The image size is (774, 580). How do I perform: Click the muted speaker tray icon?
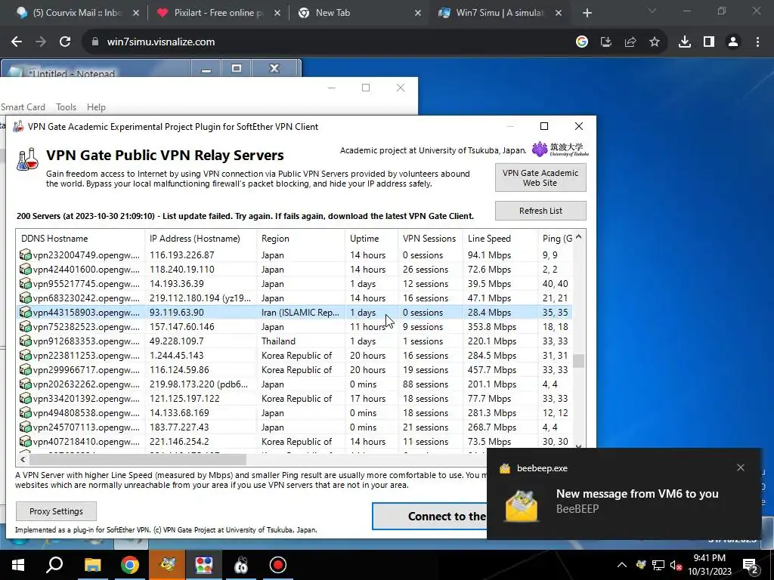click(x=676, y=565)
